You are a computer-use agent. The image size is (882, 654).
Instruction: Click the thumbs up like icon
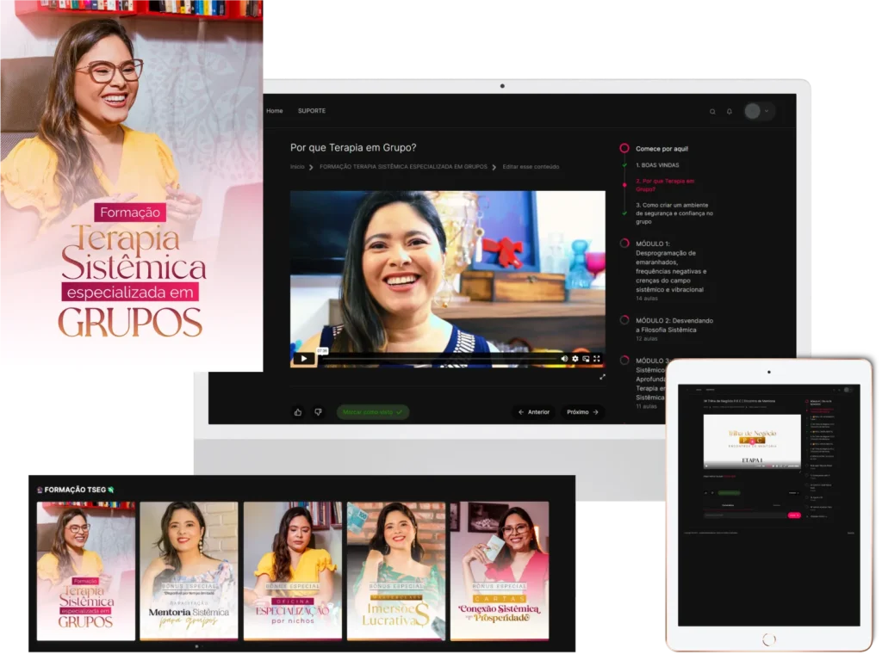pyautogui.click(x=298, y=412)
